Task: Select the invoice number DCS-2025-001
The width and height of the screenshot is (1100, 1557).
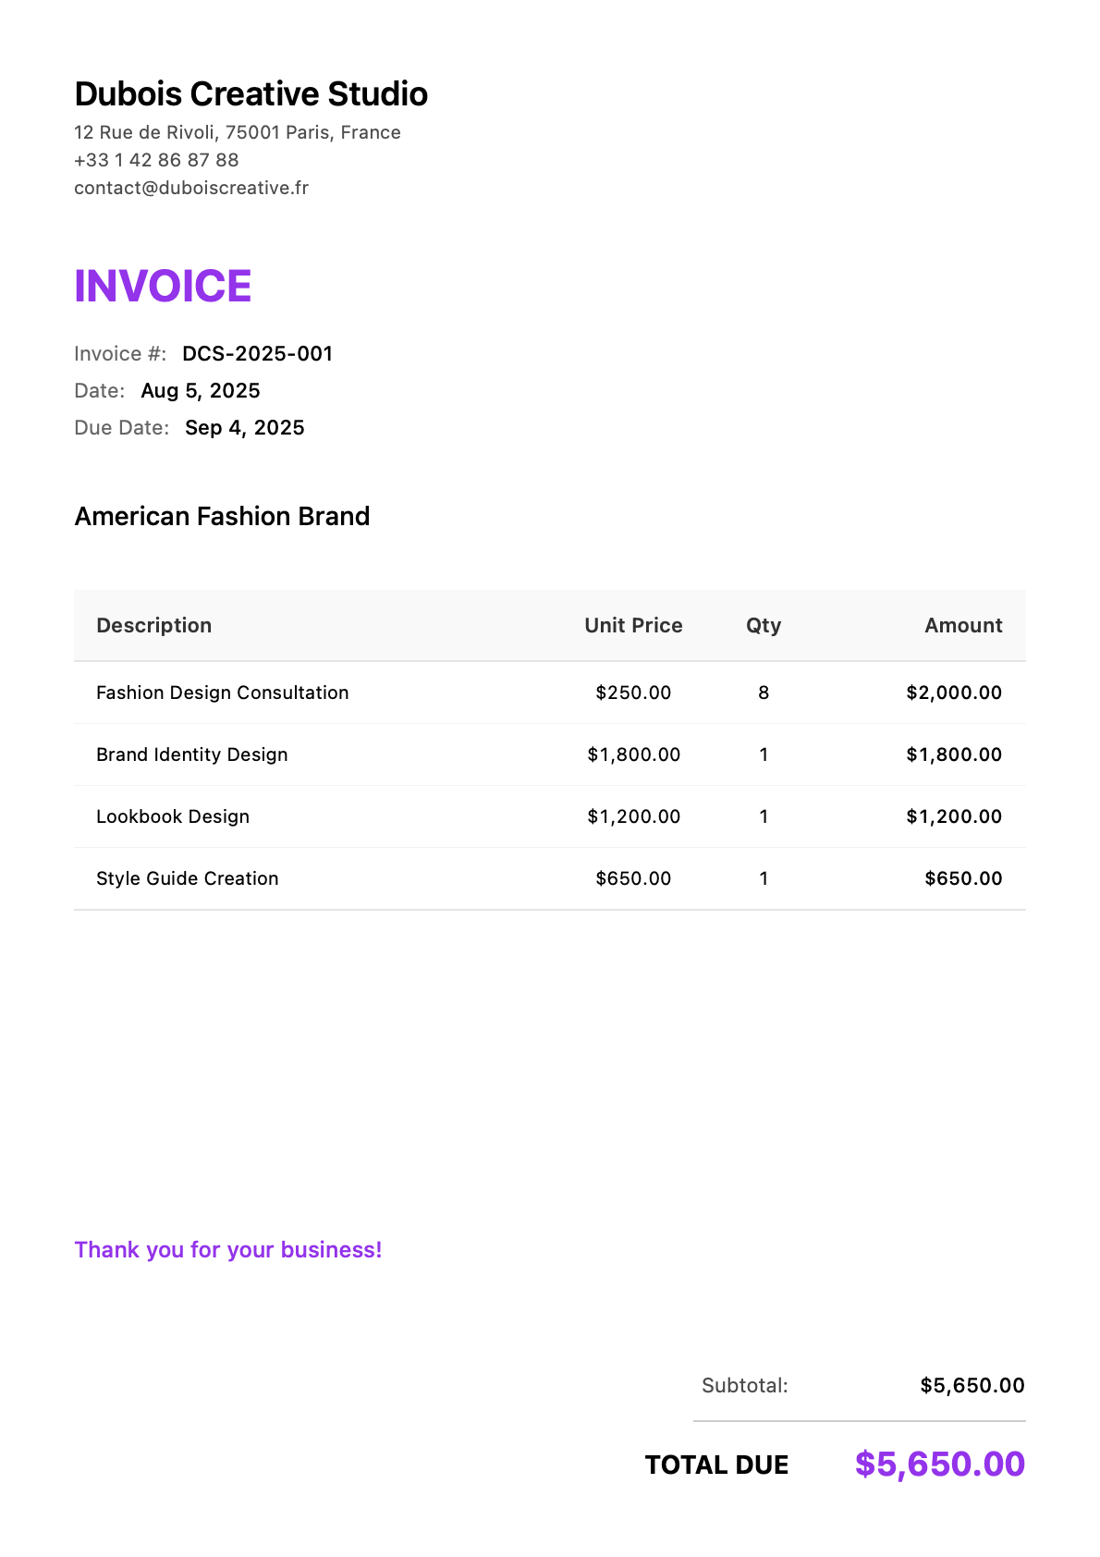Action: pyautogui.click(x=257, y=353)
